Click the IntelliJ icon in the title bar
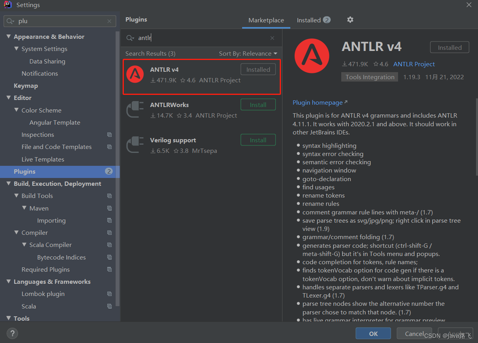The height and width of the screenshot is (343, 478). click(x=7, y=5)
